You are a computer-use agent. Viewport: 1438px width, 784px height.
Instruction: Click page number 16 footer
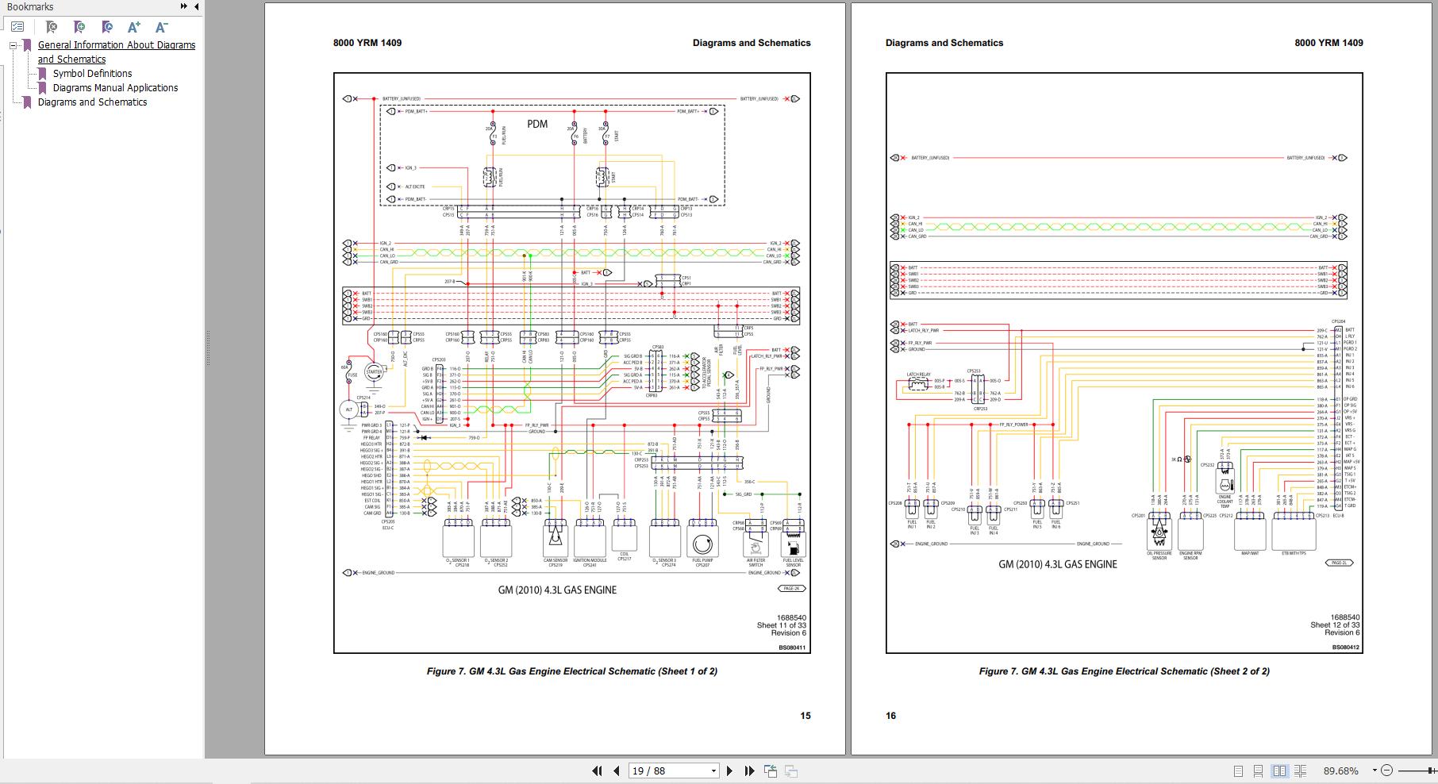(x=891, y=716)
